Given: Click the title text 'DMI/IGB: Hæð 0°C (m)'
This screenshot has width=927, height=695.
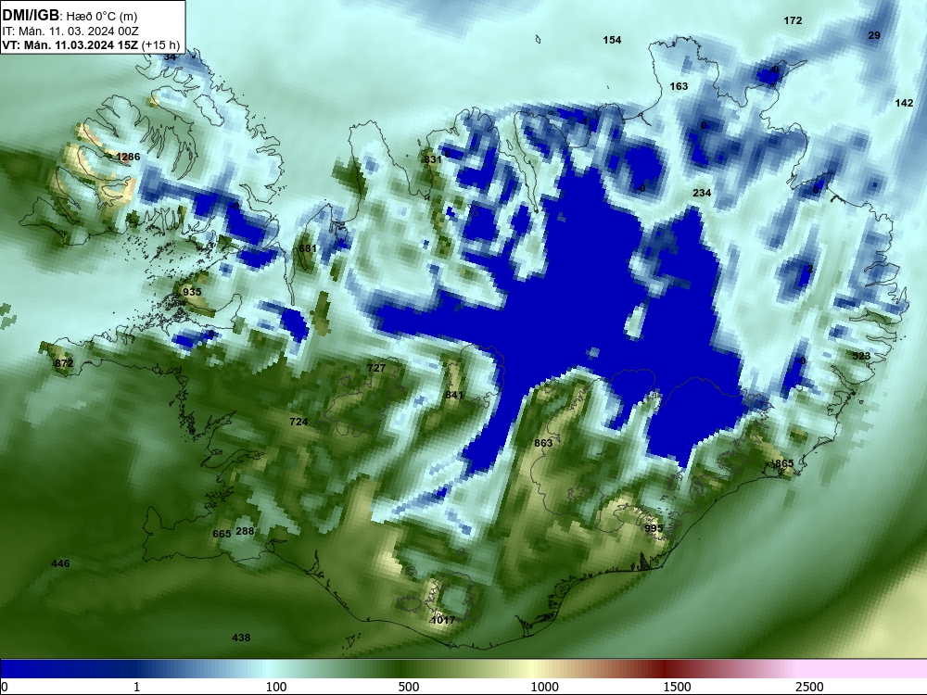Looking at the screenshot, I should (x=70, y=16).
